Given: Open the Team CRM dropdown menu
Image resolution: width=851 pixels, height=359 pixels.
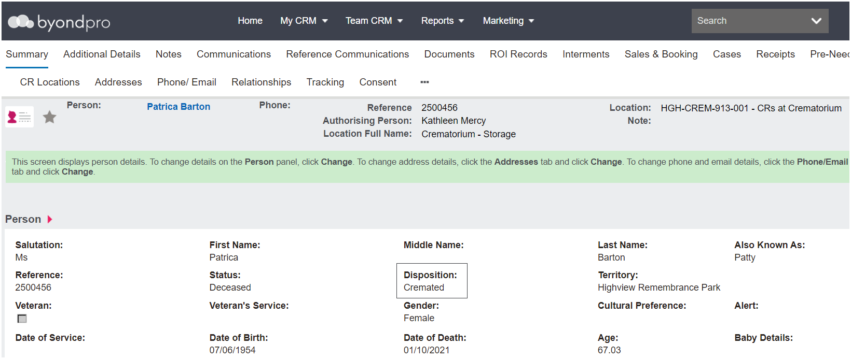Looking at the screenshot, I should (x=374, y=21).
